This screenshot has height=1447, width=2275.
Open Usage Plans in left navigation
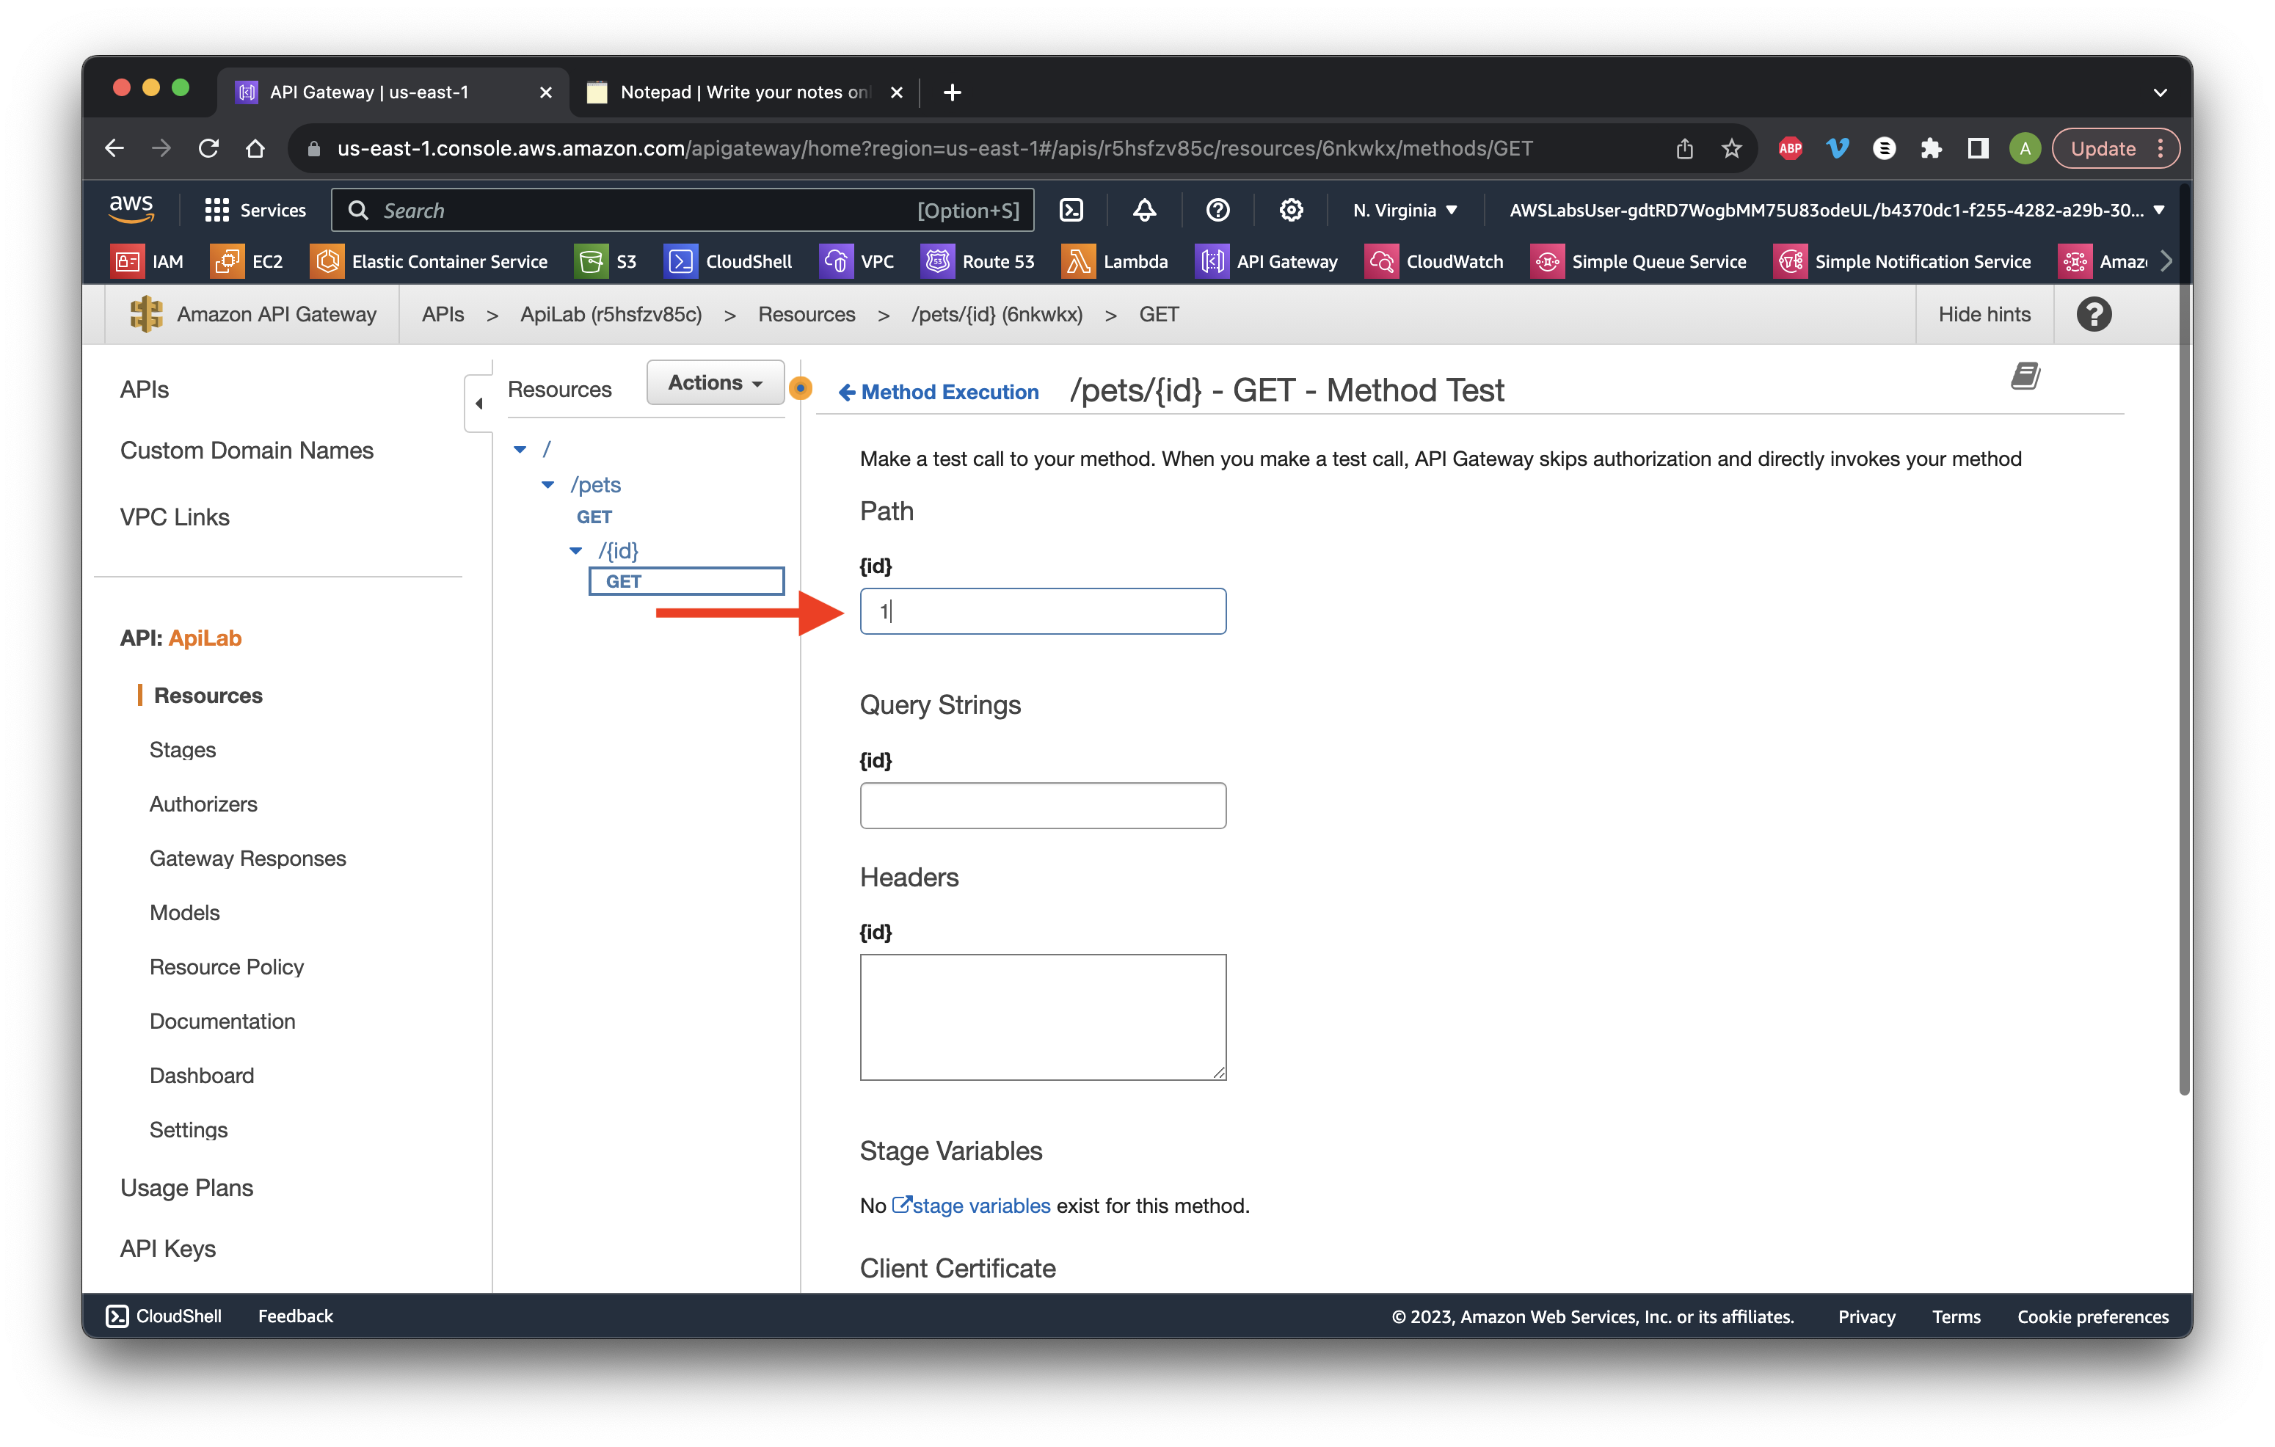point(186,1188)
